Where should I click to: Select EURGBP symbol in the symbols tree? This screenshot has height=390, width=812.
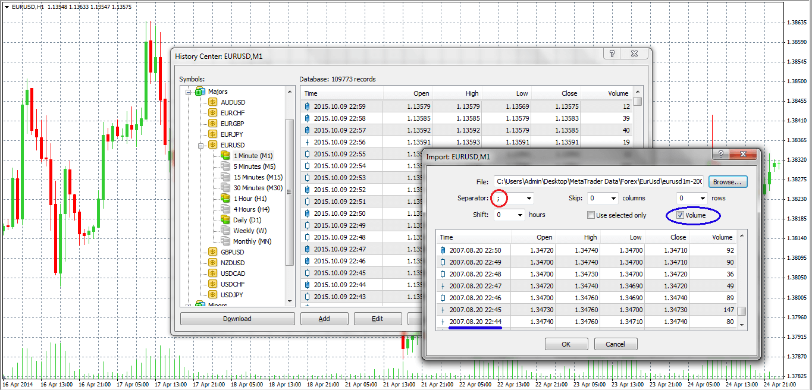click(233, 124)
